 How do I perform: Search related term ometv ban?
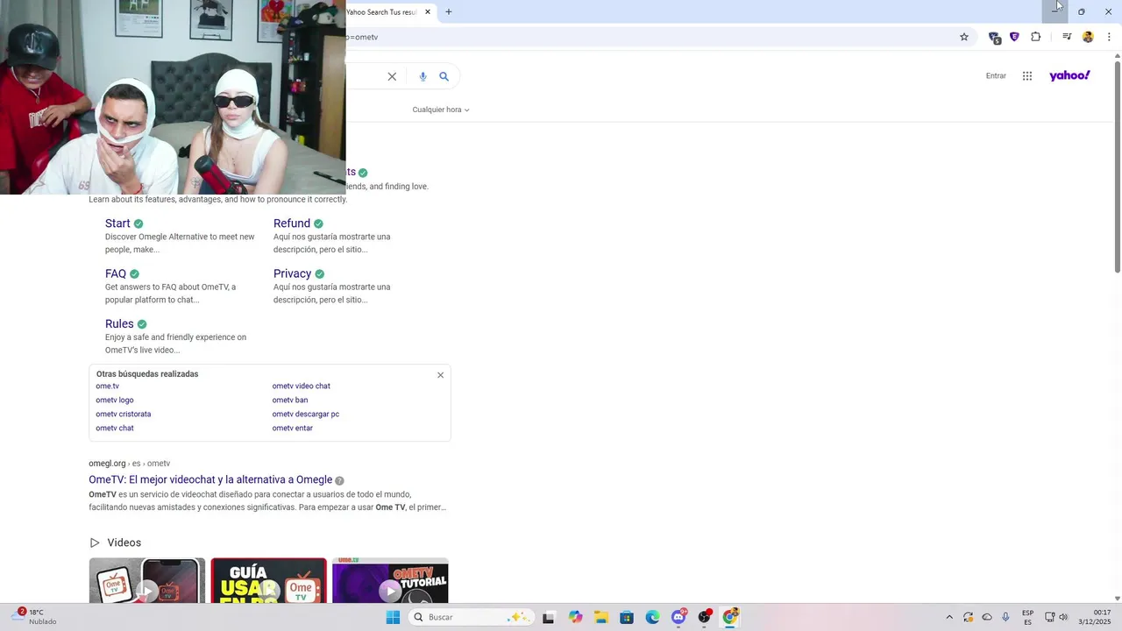click(x=290, y=401)
